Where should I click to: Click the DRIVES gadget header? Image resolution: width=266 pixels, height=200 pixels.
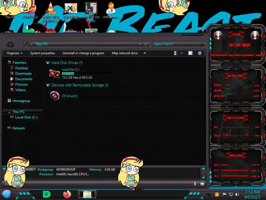(236, 155)
